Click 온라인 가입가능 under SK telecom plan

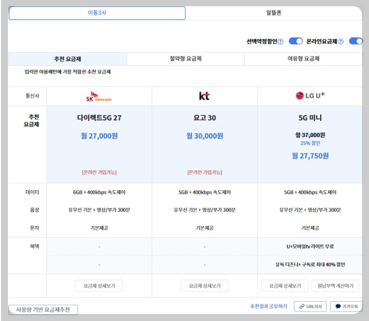99,172
